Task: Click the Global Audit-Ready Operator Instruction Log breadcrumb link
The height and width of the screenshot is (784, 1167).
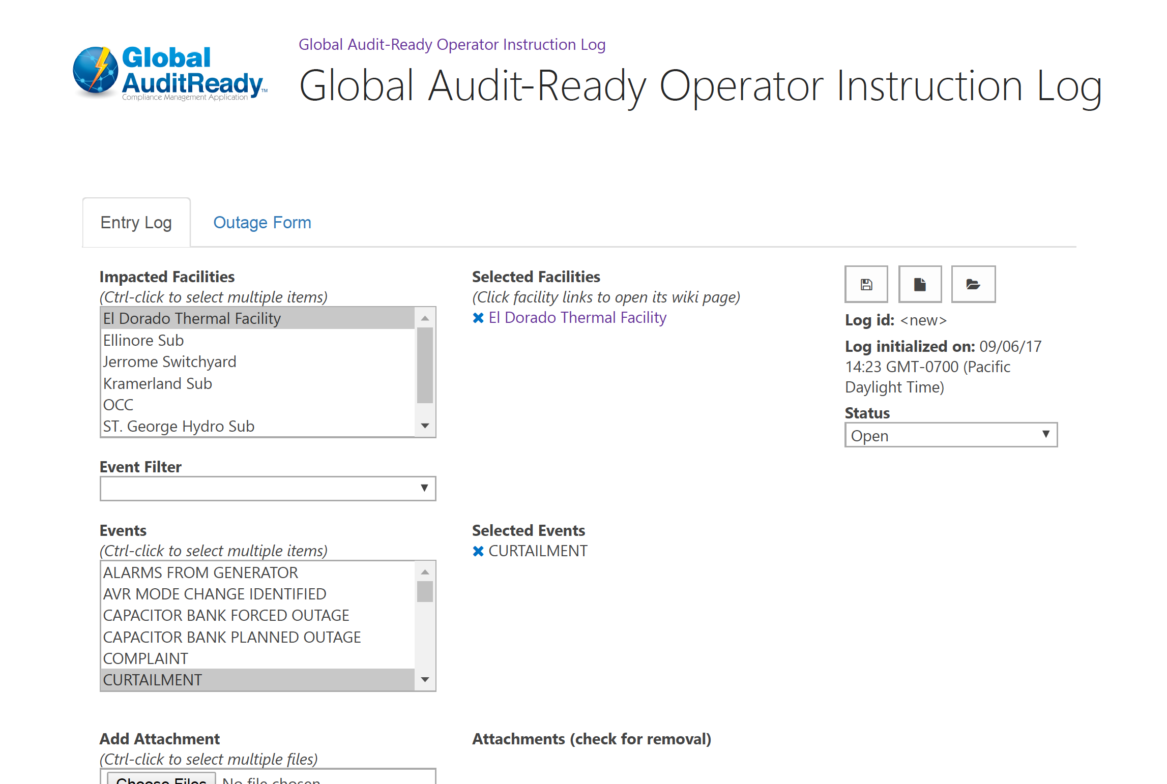Action: [452, 45]
